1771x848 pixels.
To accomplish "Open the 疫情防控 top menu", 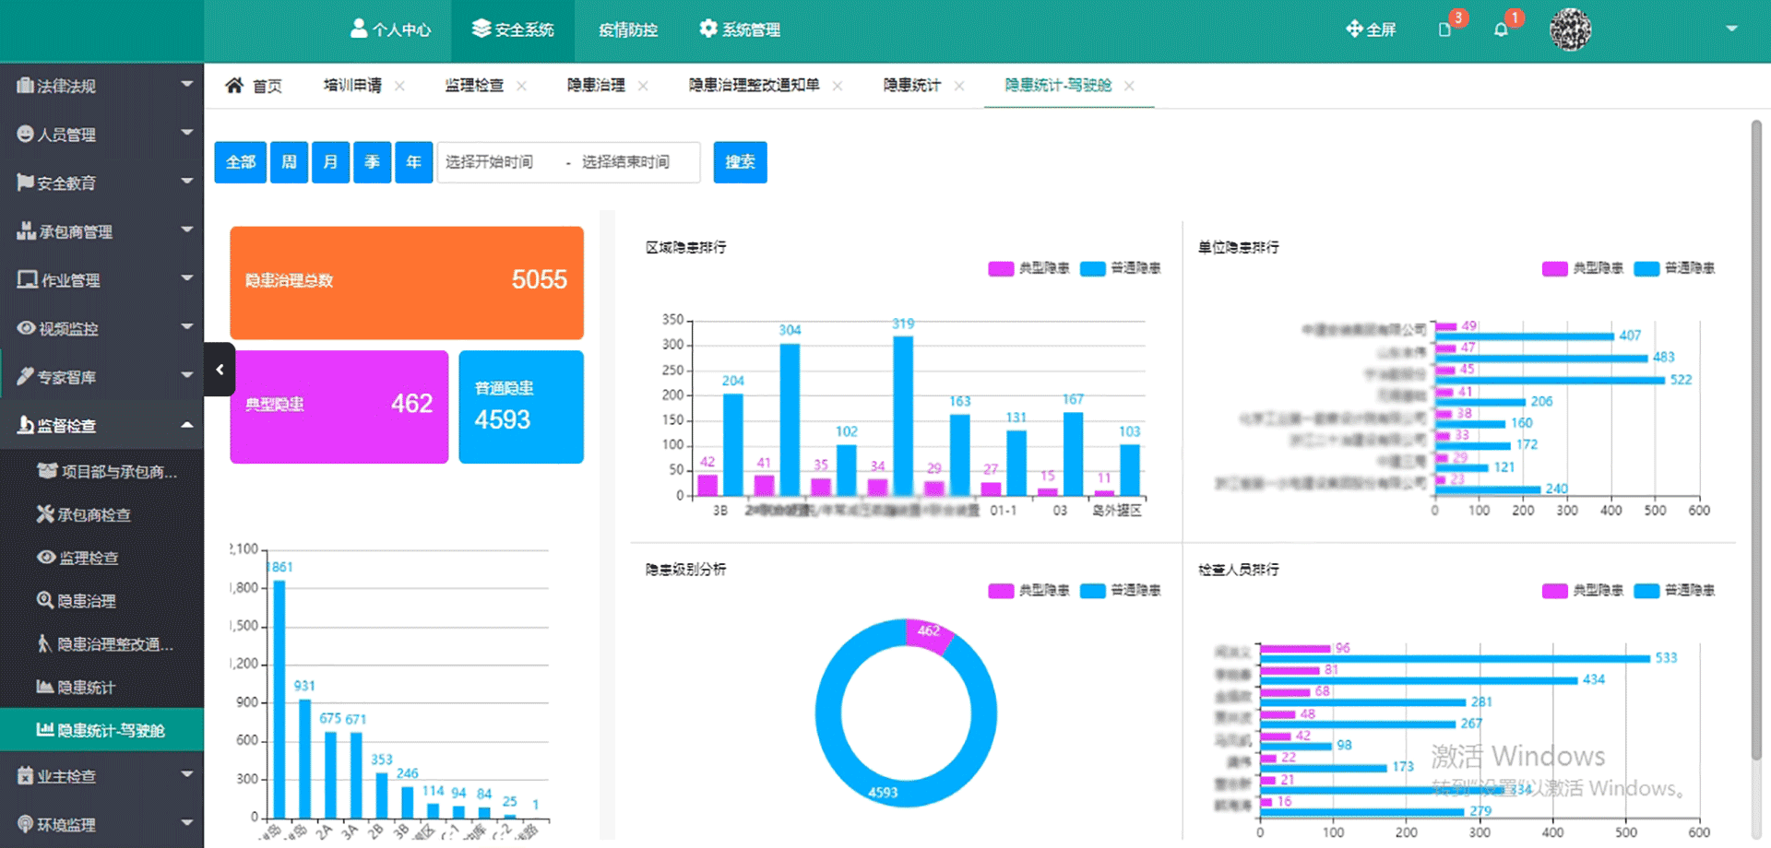I will point(628,29).
